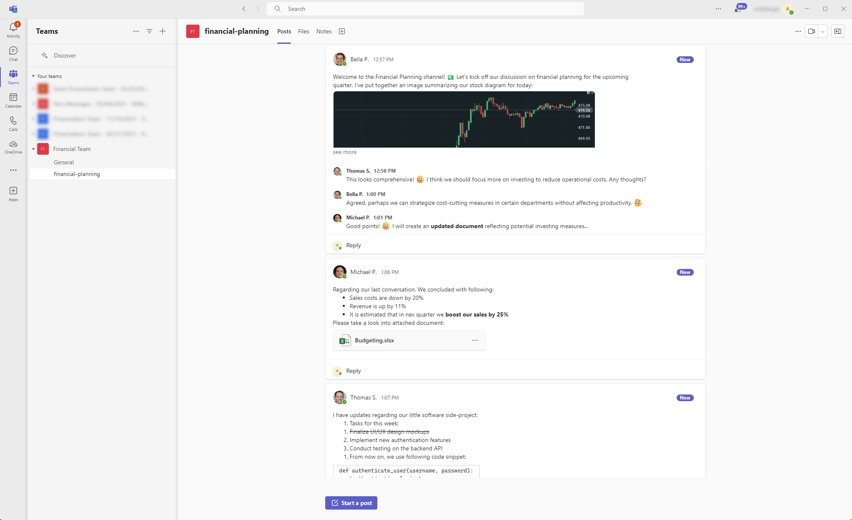
Task: Show more apps ellipsis in sidebar
Action: 13,170
